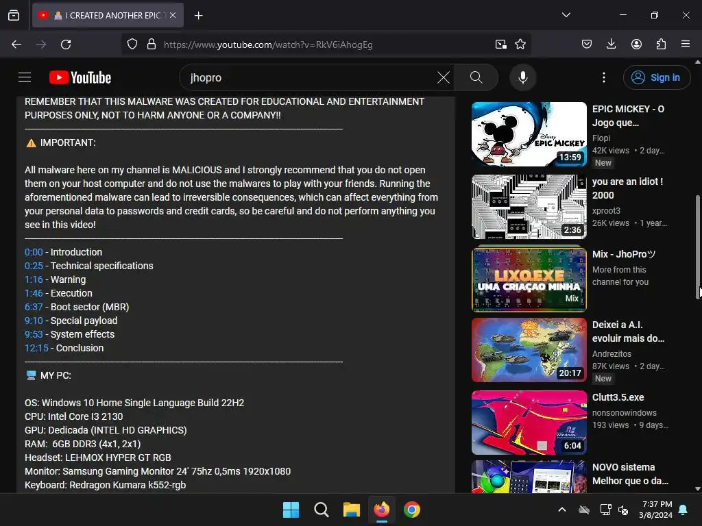Click the site security padlock icon
The image size is (702, 526).
tap(152, 45)
